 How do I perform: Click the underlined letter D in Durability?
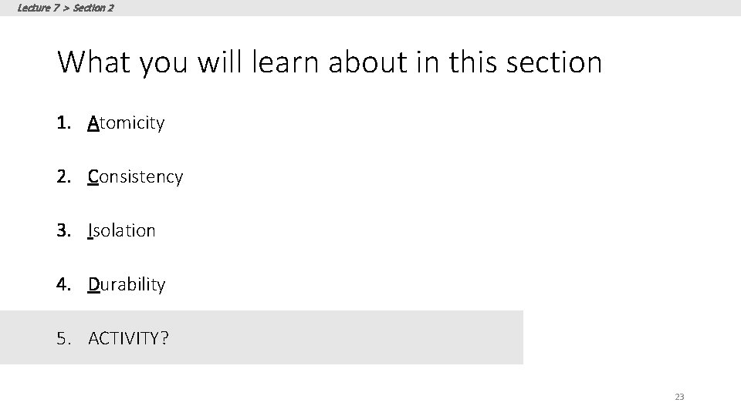pos(93,284)
